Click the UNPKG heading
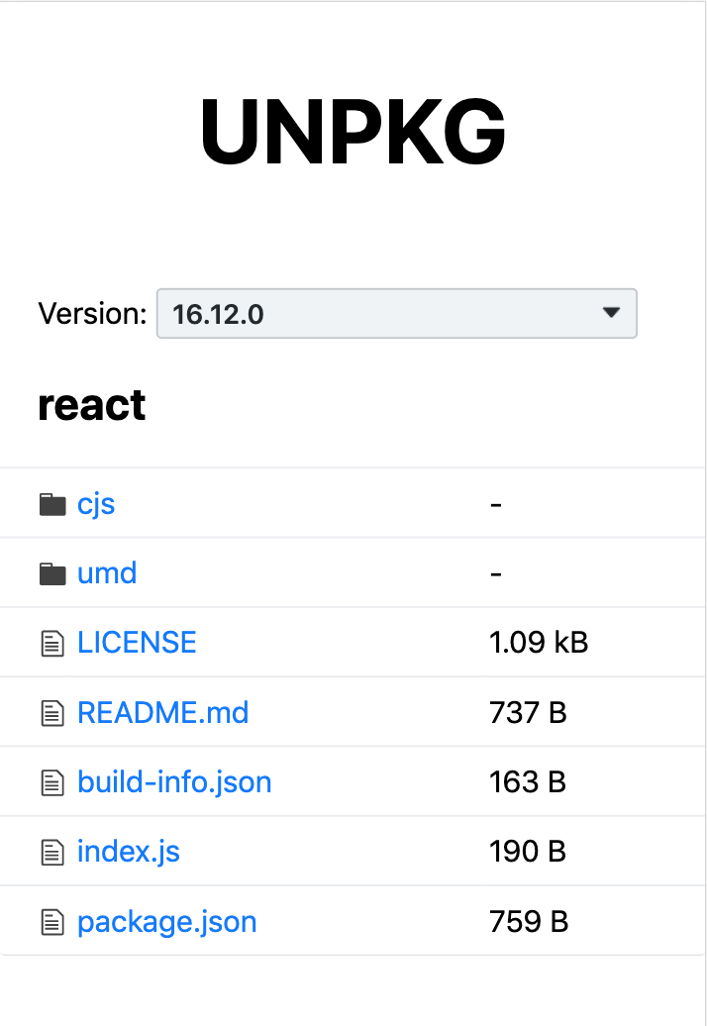Screen dimensions: 707x1026 (353, 131)
